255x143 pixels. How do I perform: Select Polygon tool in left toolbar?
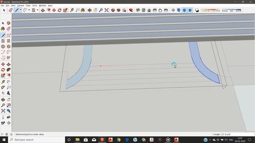(x=9, y=46)
